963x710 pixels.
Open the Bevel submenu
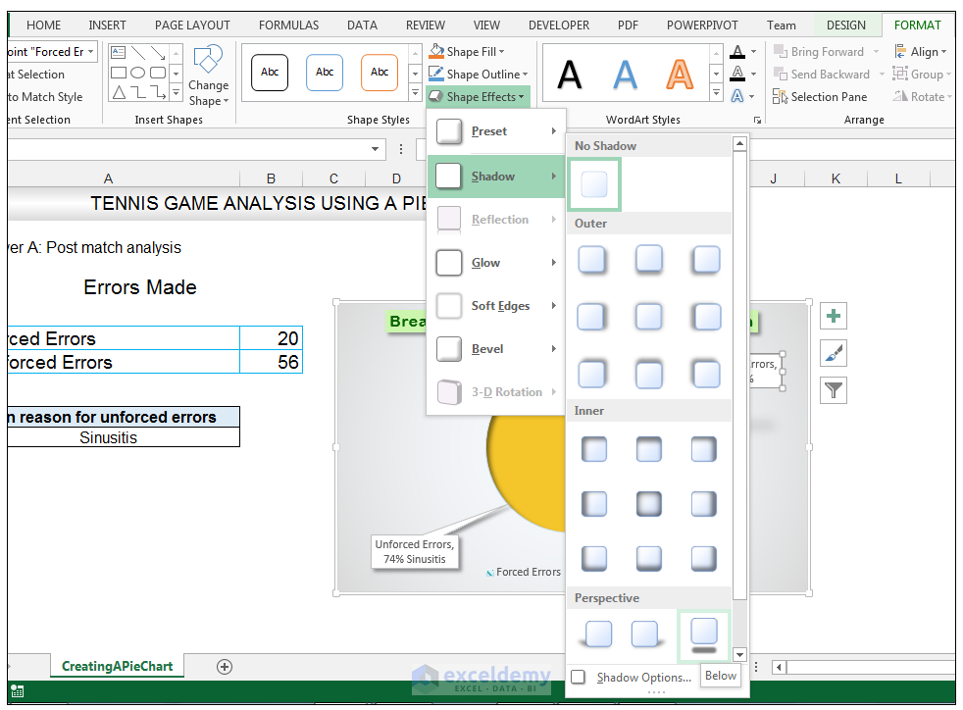coord(496,349)
